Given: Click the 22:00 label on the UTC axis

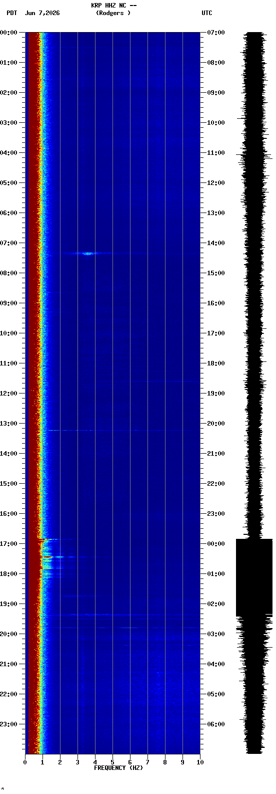Looking at the screenshot, I should click(x=216, y=484).
